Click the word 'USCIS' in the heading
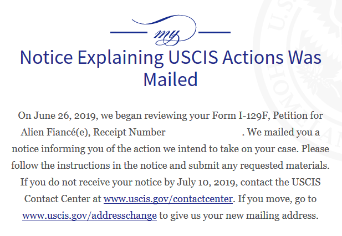The image size is (342, 236). 193,57
